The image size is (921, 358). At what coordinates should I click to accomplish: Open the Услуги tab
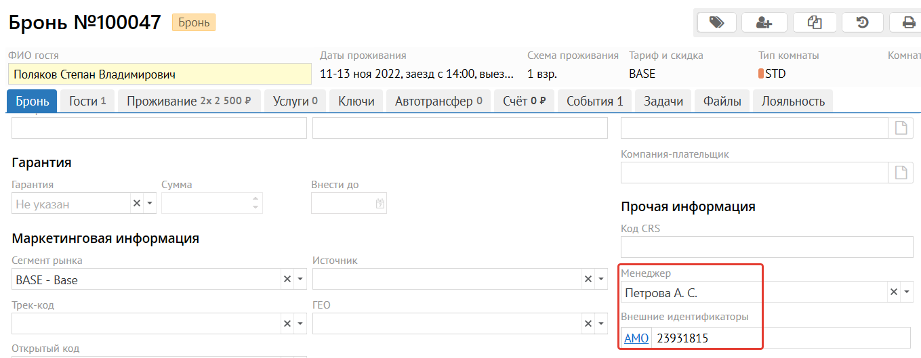[295, 101]
